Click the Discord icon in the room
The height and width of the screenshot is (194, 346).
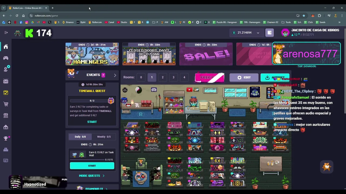[x=154, y=90]
